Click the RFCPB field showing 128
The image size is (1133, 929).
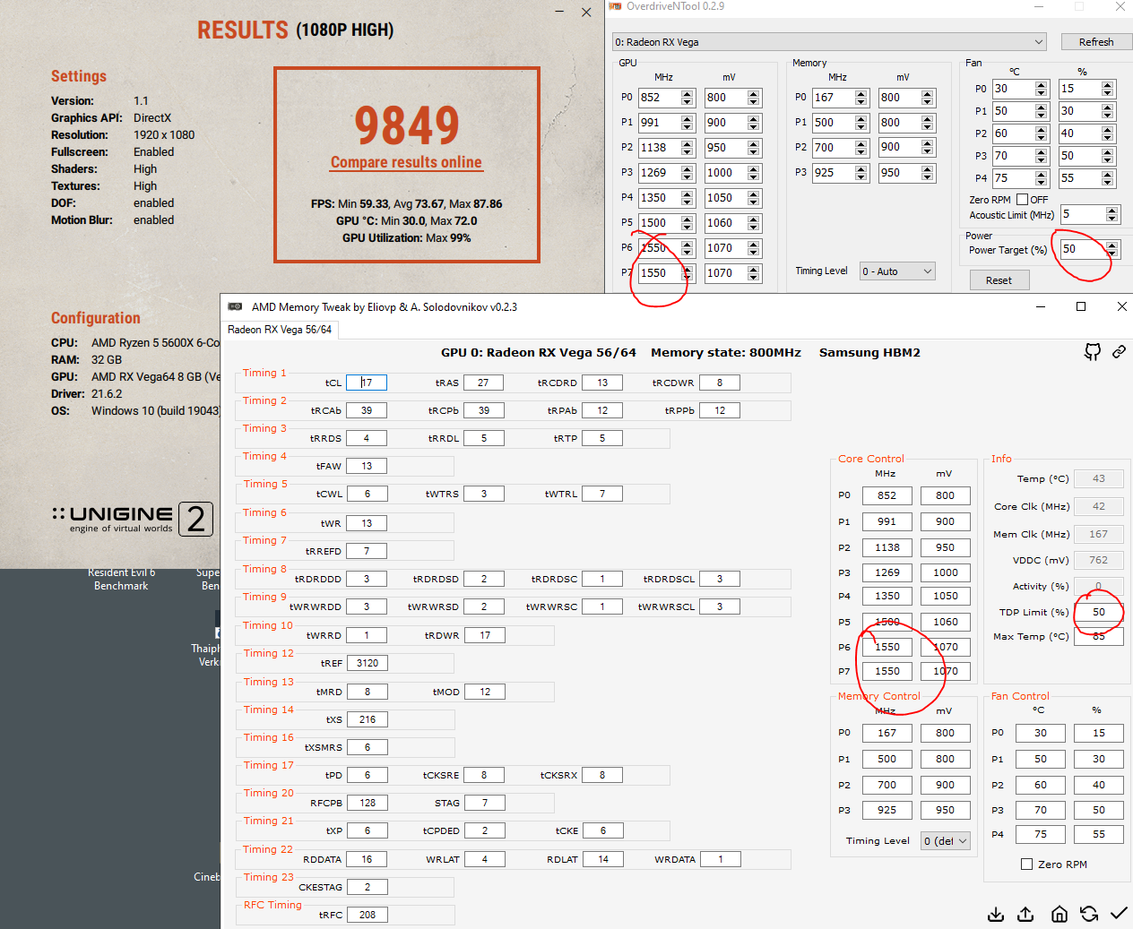[x=368, y=803]
